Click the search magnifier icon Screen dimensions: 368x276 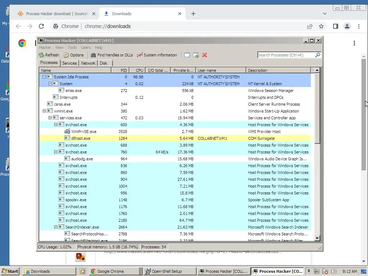(318, 55)
